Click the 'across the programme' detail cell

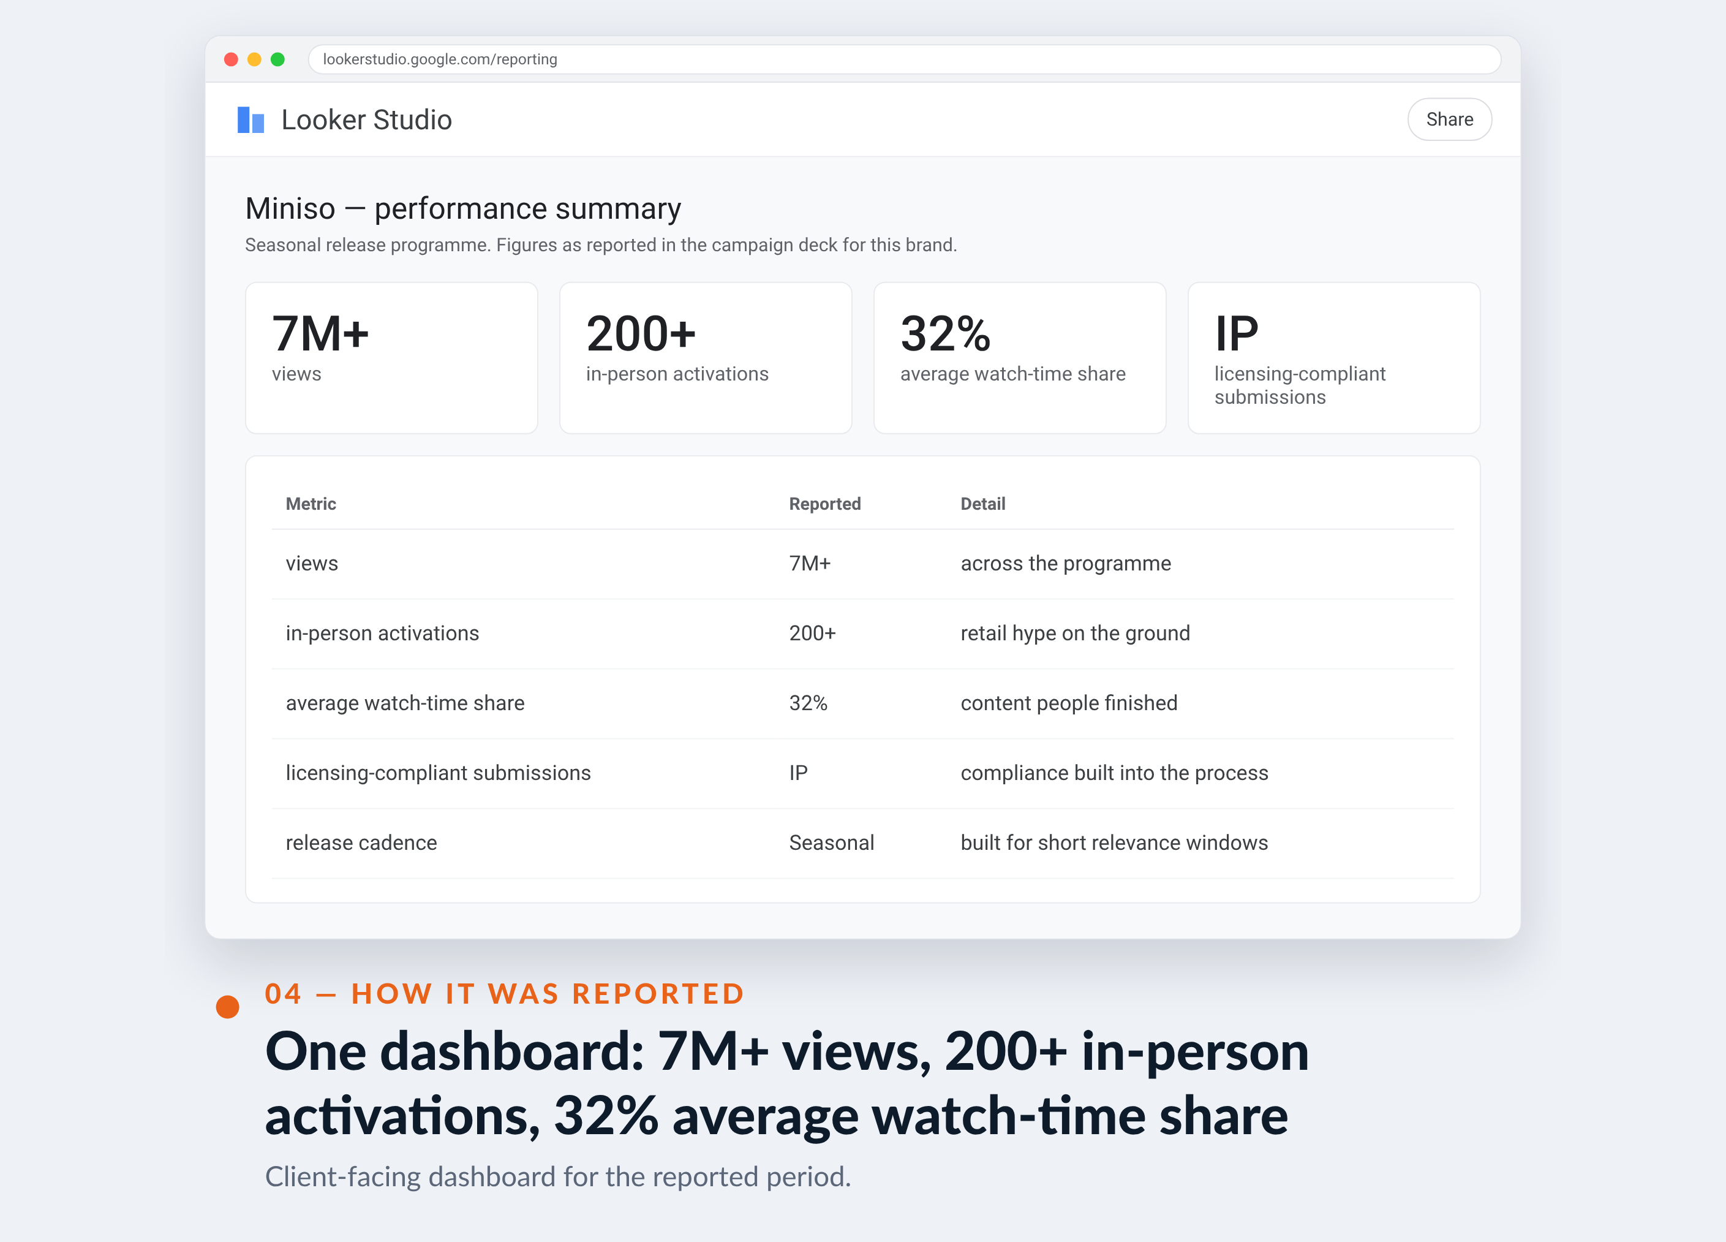(1066, 564)
